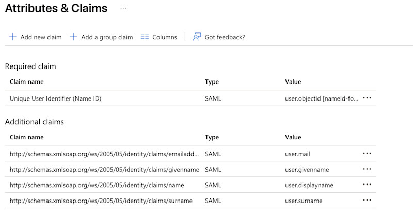The height and width of the screenshot is (217, 413).
Task: Open the surname claim URL
Action: pos(101,201)
